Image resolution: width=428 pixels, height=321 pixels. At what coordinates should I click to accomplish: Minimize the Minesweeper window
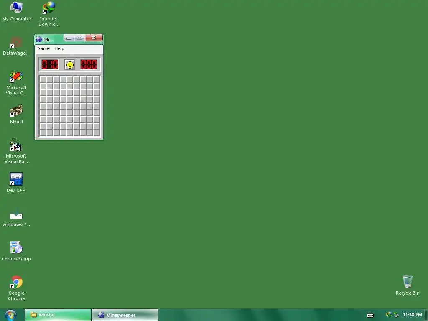[x=69, y=38]
